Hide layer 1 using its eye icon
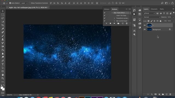This screenshot has height=98, width=175. (145, 25)
